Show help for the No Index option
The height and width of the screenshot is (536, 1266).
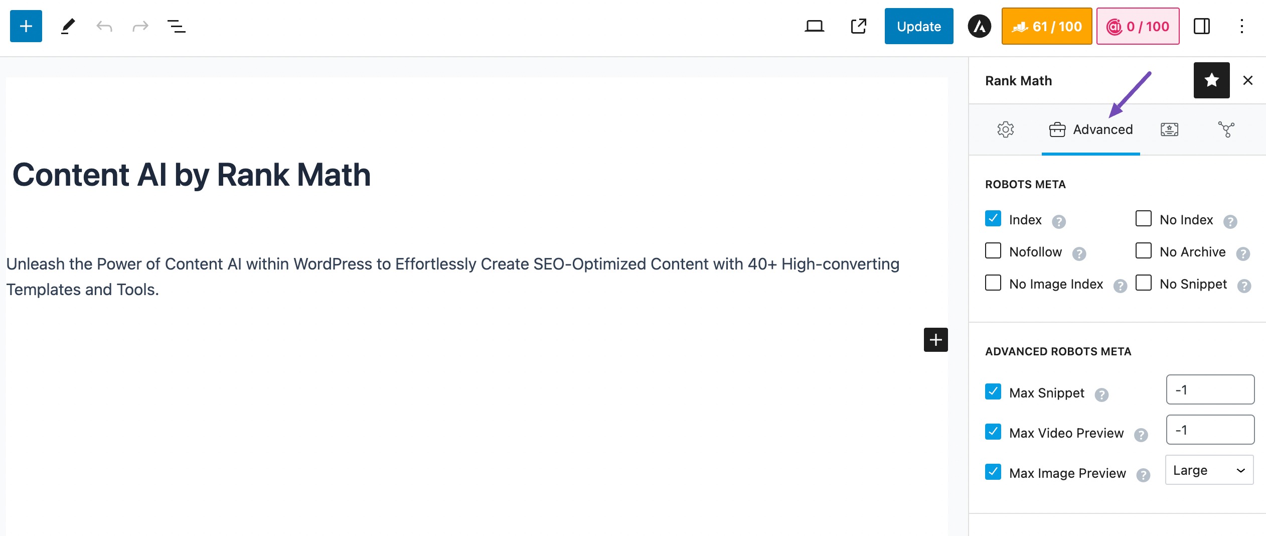tap(1230, 221)
